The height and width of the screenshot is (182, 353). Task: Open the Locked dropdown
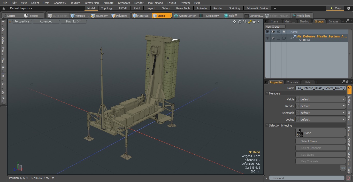tap(320, 120)
